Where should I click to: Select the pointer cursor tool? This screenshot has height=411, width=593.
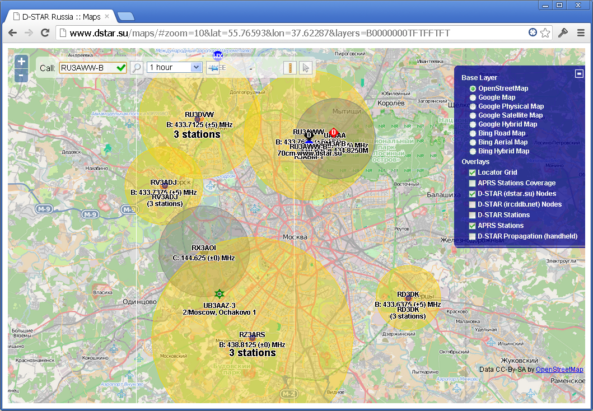[306, 68]
